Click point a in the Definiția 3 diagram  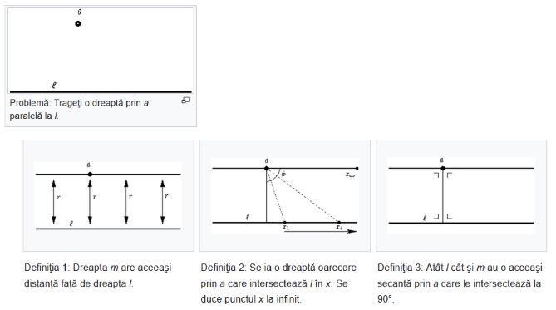pyautogui.click(x=443, y=168)
